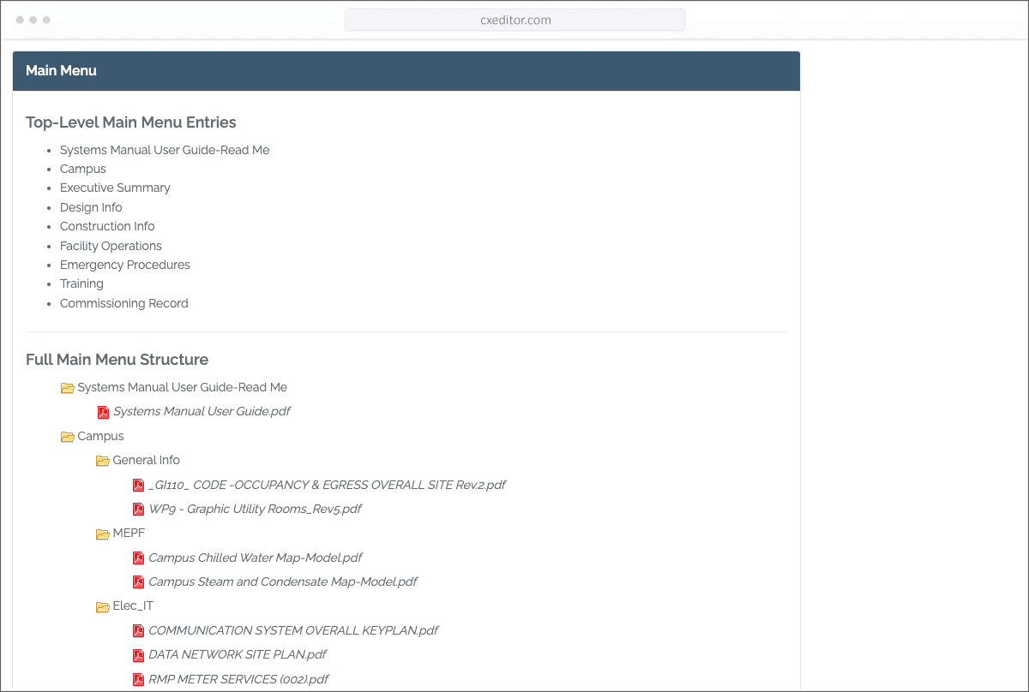Open the Systems Manual User Guide.pdf file

[202, 411]
